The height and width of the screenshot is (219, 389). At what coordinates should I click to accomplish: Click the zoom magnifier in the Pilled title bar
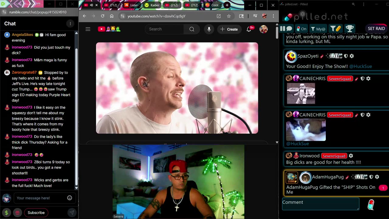353,4
